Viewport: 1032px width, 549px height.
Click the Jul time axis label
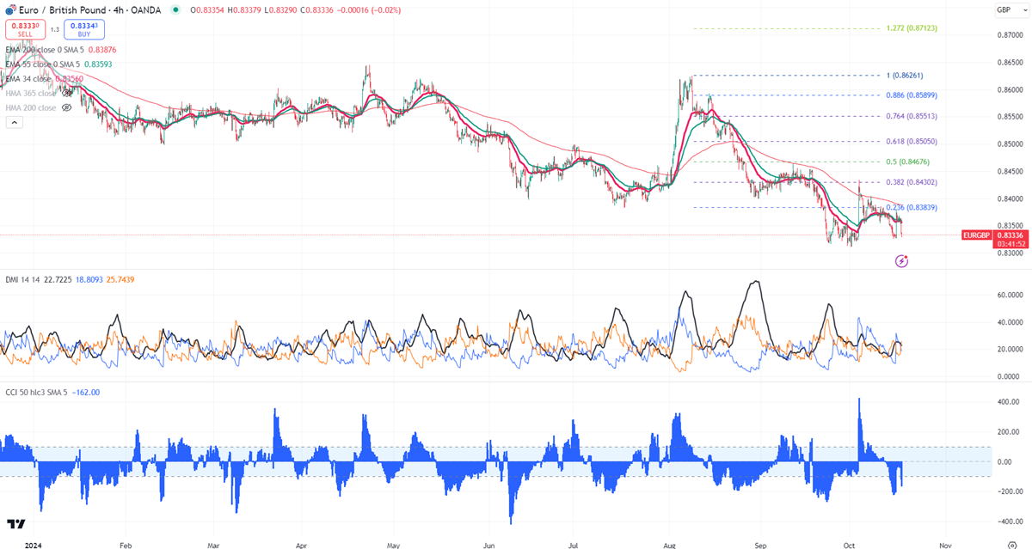(x=574, y=545)
